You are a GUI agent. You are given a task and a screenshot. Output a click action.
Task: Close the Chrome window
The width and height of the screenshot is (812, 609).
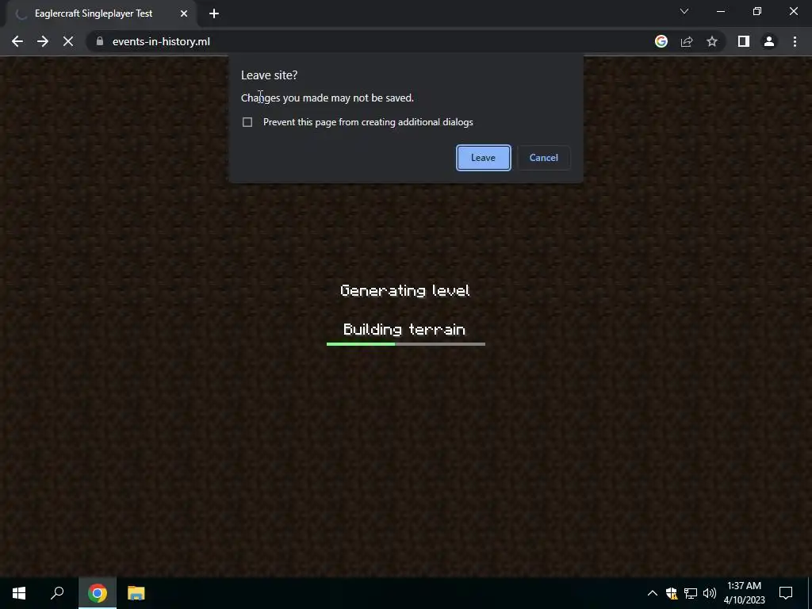click(x=793, y=11)
